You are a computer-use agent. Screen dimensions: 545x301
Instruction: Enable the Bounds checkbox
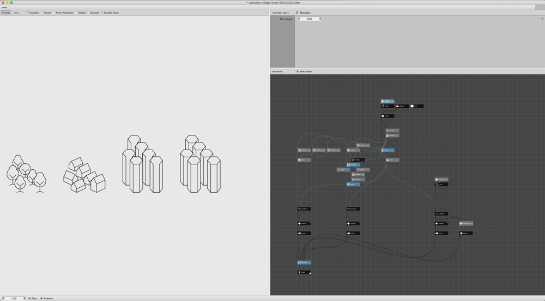coord(88,13)
